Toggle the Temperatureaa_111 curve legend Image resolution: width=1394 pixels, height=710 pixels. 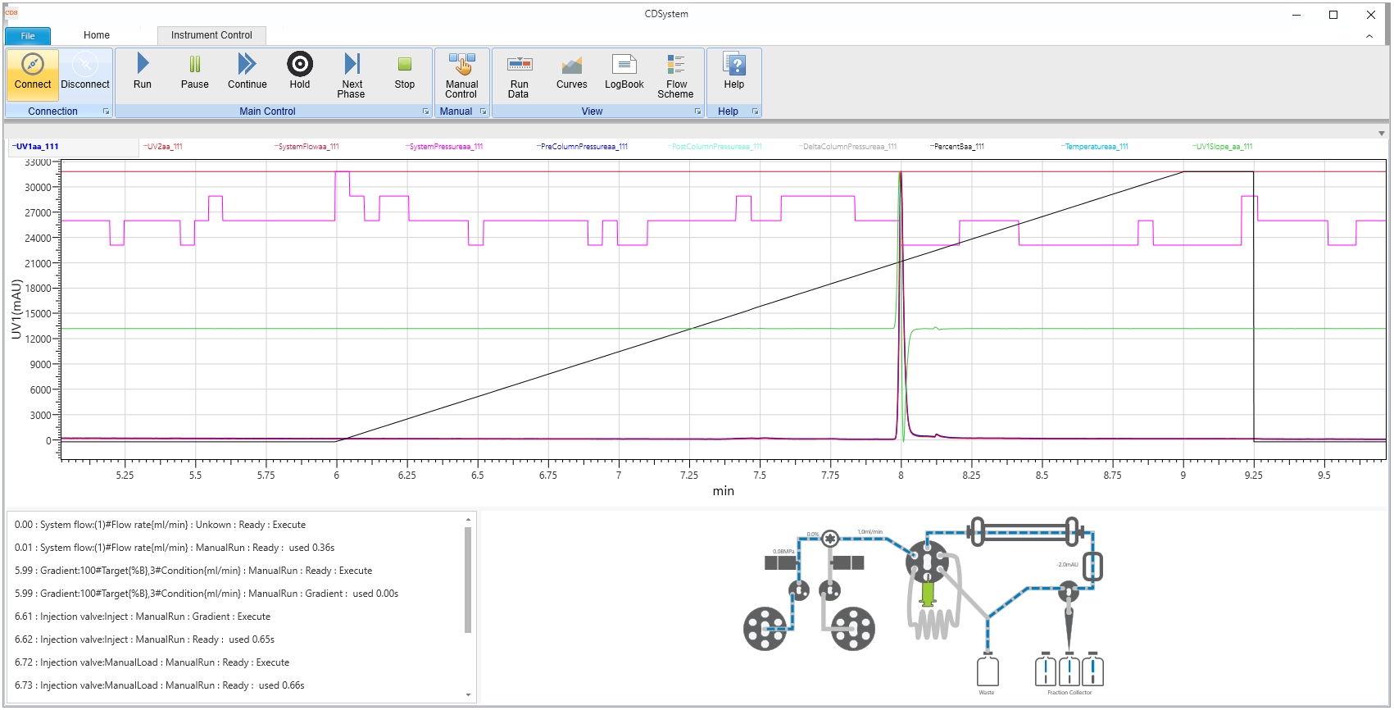[x=1095, y=147]
